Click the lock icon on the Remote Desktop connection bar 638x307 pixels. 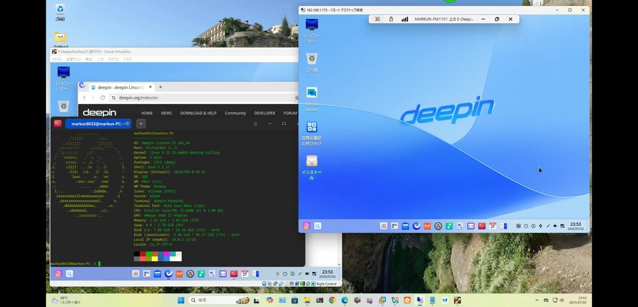(x=391, y=19)
